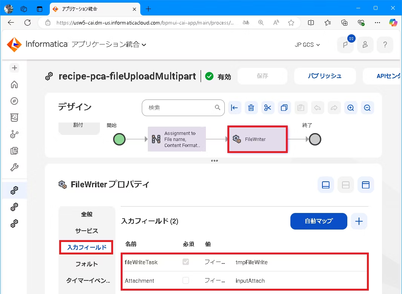This screenshot has height=294, width=402.
Task: Click the パブリッシュ publish button
Action: tap(325, 76)
